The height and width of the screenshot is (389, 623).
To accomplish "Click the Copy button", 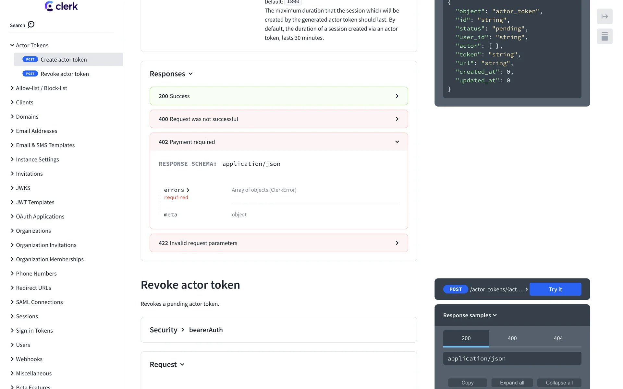I will pyautogui.click(x=467, y=383).
